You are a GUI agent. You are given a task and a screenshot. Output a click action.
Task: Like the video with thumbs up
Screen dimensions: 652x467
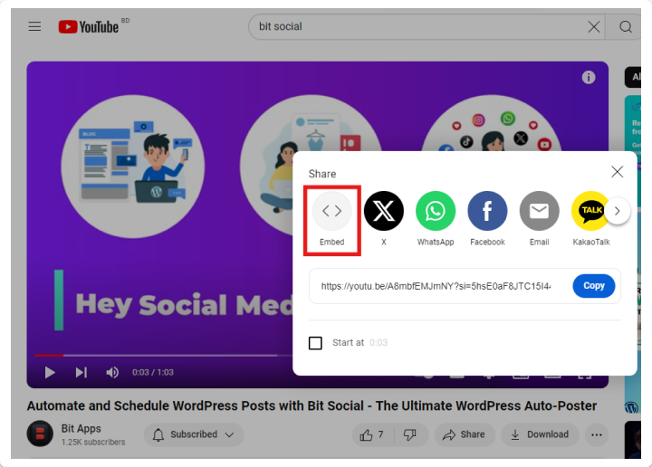(372, 434)
